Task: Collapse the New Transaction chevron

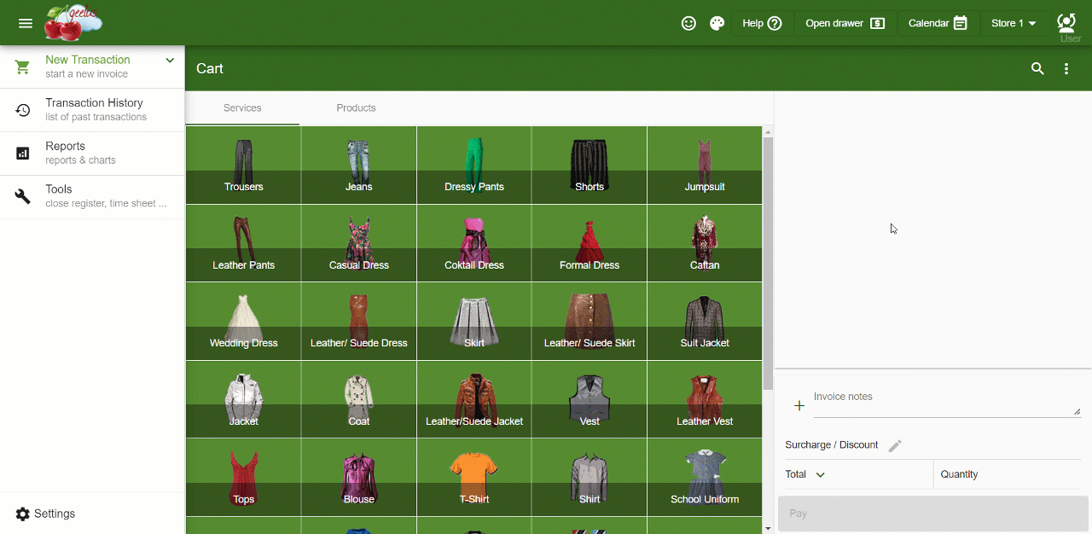Action: [x=170, y=61]
